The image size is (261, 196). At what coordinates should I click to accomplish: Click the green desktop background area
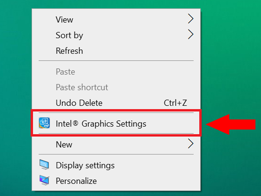pos(16,98)
